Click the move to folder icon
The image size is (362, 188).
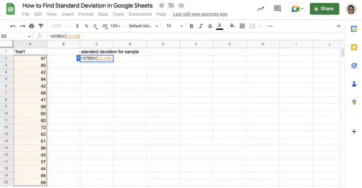click(x=171, y=5)
